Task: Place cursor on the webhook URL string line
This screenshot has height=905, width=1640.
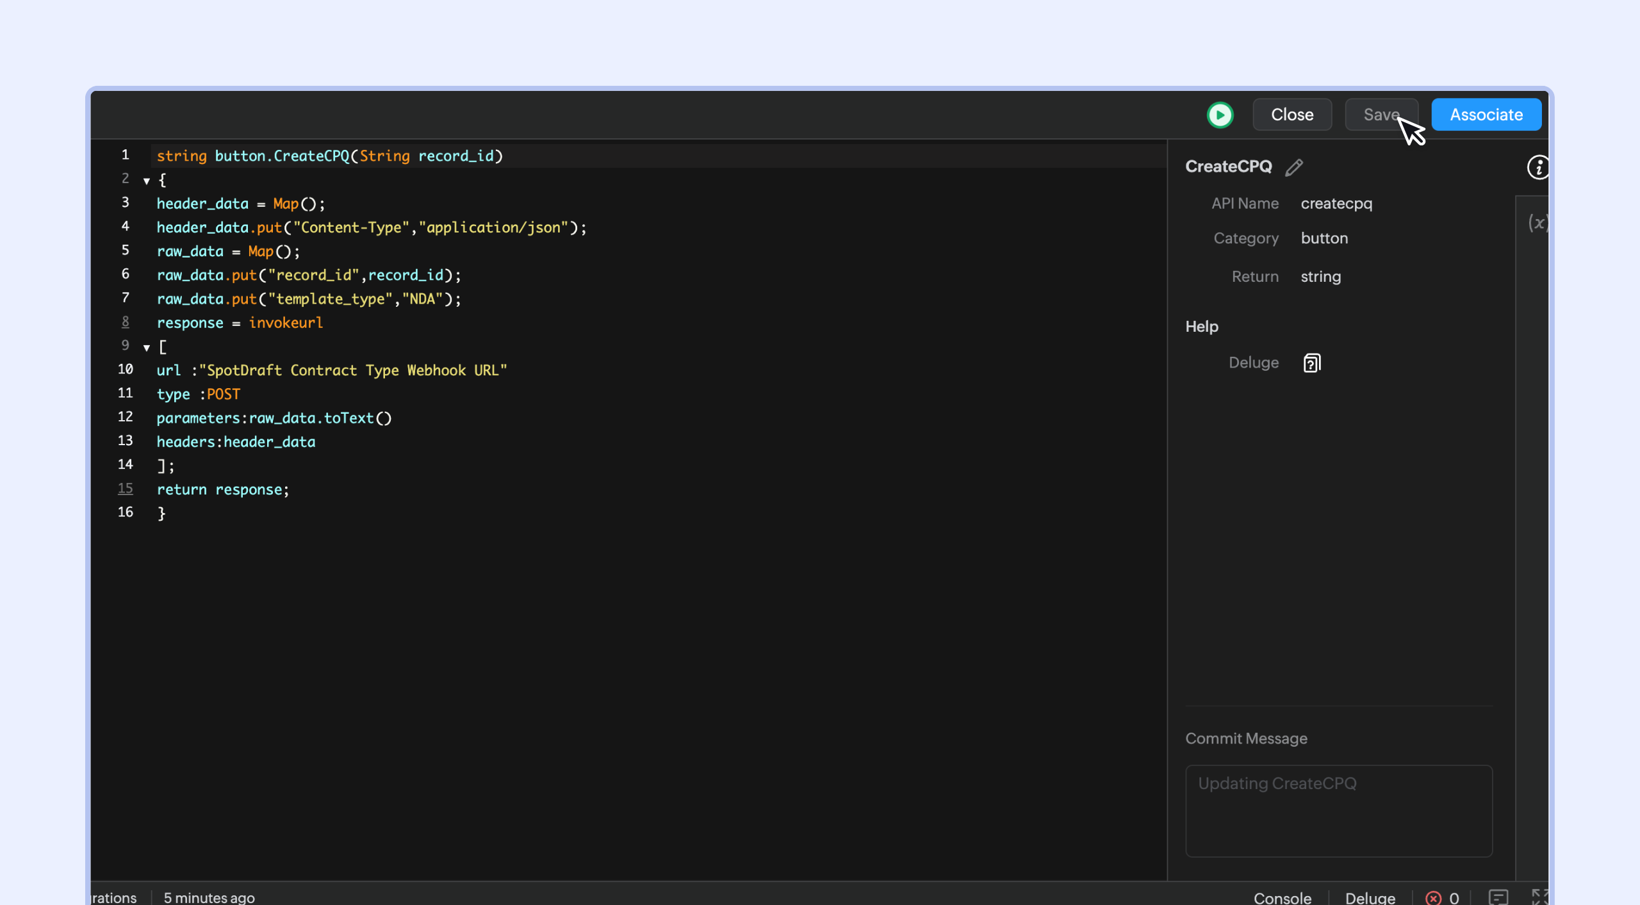Action: coord(352,371)
